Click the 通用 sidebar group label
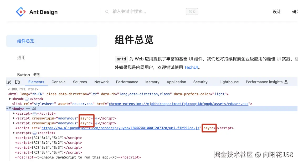 21,58
